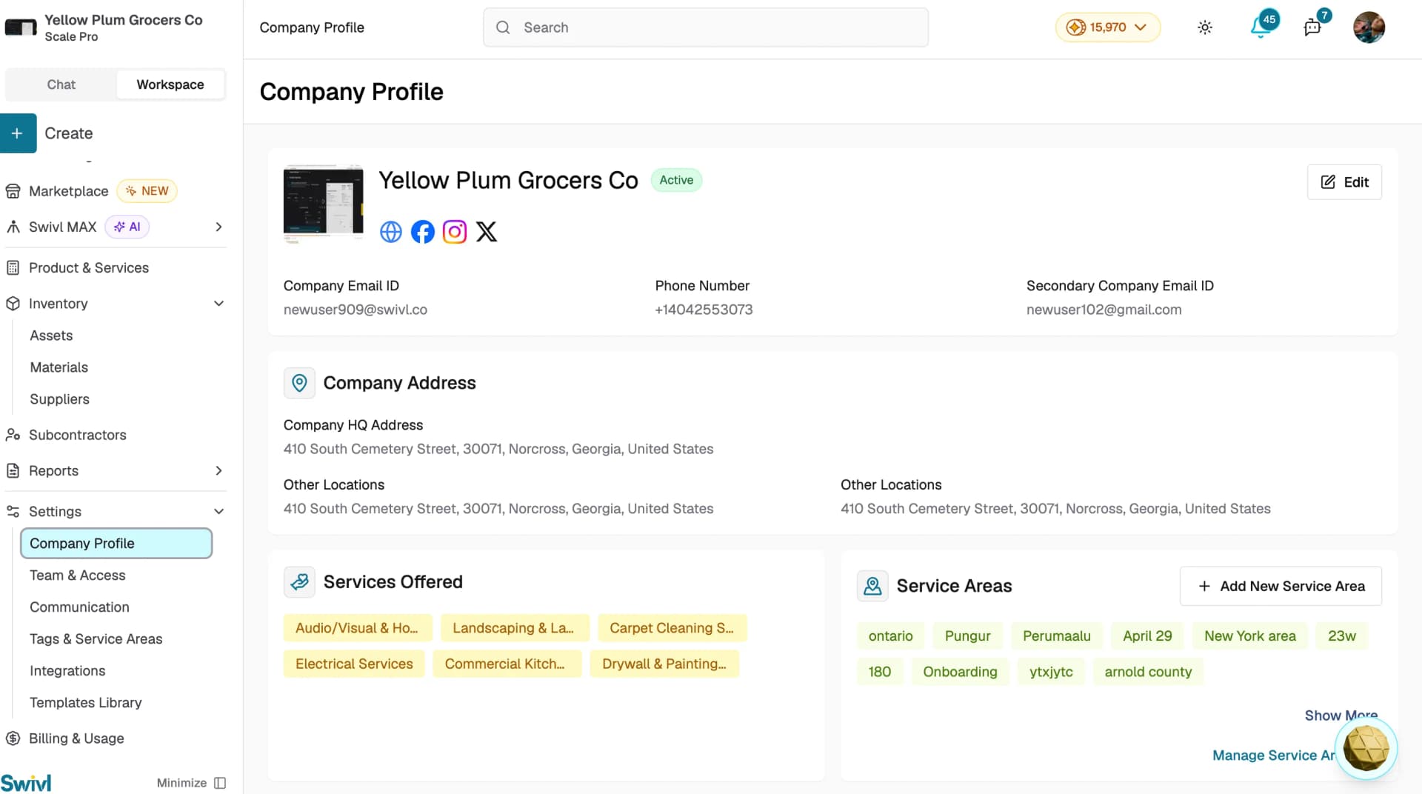Click the ontario service area tag
The height and width of the screenshot is (794, 1422).
point(890,636)
